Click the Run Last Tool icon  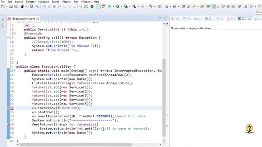(134, 7)
